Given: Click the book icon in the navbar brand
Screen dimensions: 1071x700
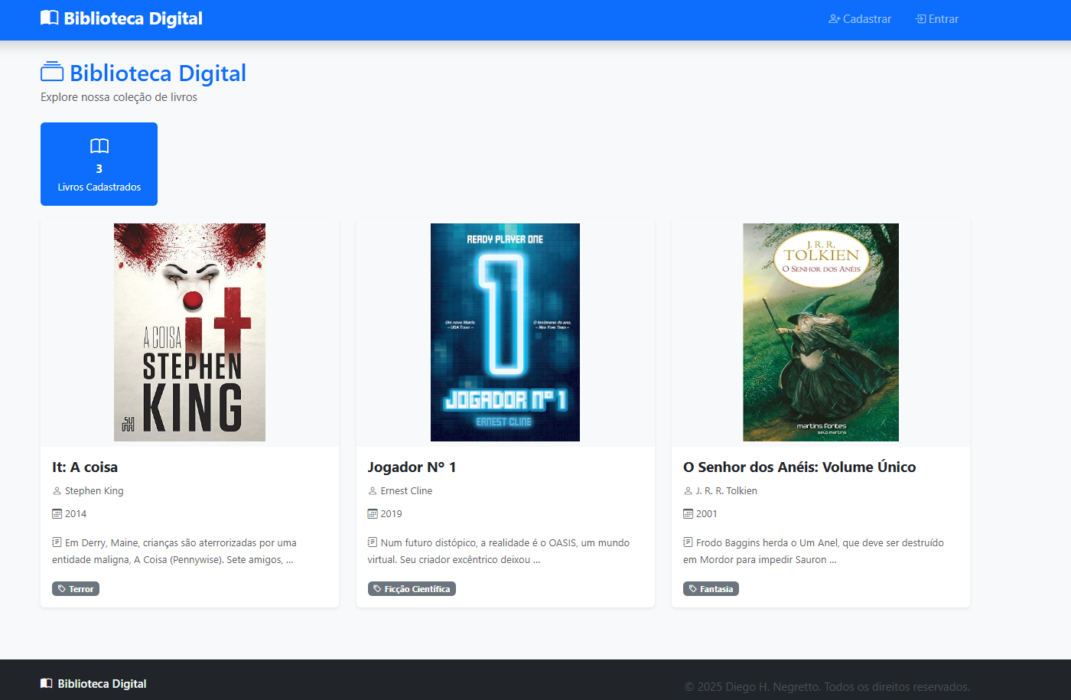Looking at the screenshot, I should click(x=50, y=18).
